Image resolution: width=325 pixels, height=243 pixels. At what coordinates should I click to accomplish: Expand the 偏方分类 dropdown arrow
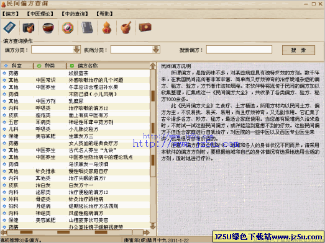pyautogui.click(x=76, y=50)
